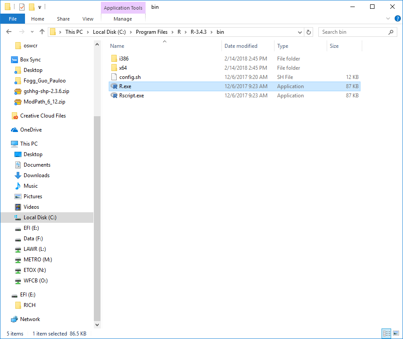Viewport: 403px width, 339px height.
Task: Switch to the Share ribbon tab
Action: (63, 19)
